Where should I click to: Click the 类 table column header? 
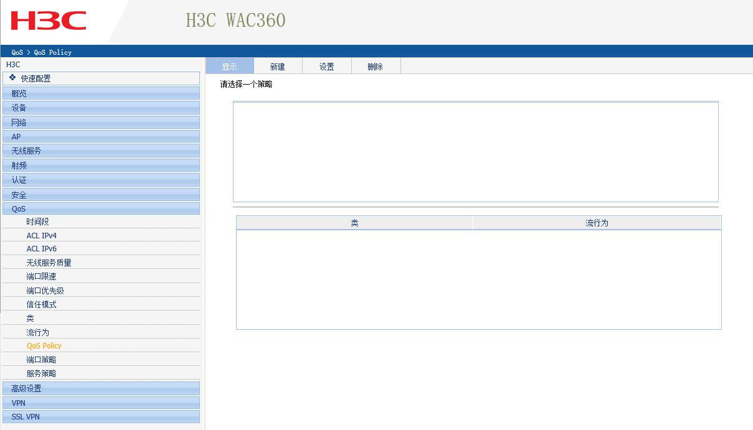pyautogui.click(x=354, y=223)
